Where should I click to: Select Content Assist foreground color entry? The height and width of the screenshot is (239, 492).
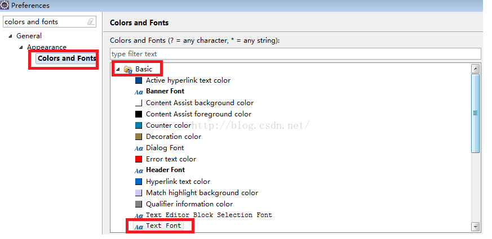click(198, 114)
